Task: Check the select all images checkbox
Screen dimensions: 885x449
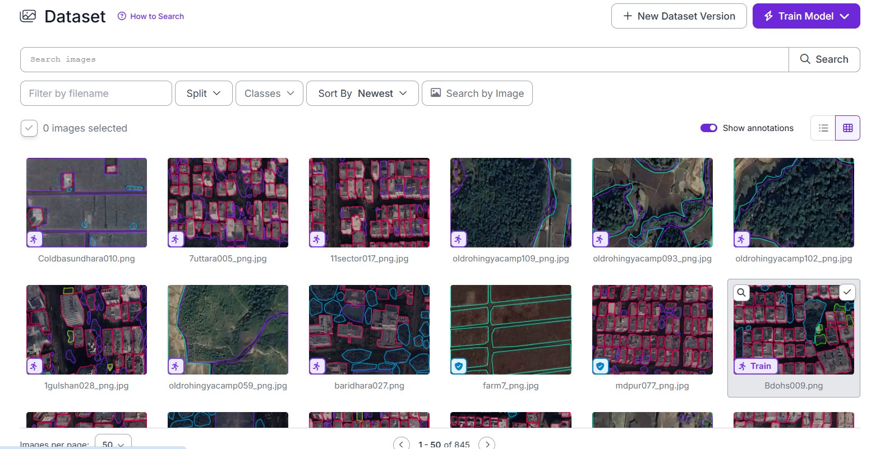Action: click(x=29, y=128)
